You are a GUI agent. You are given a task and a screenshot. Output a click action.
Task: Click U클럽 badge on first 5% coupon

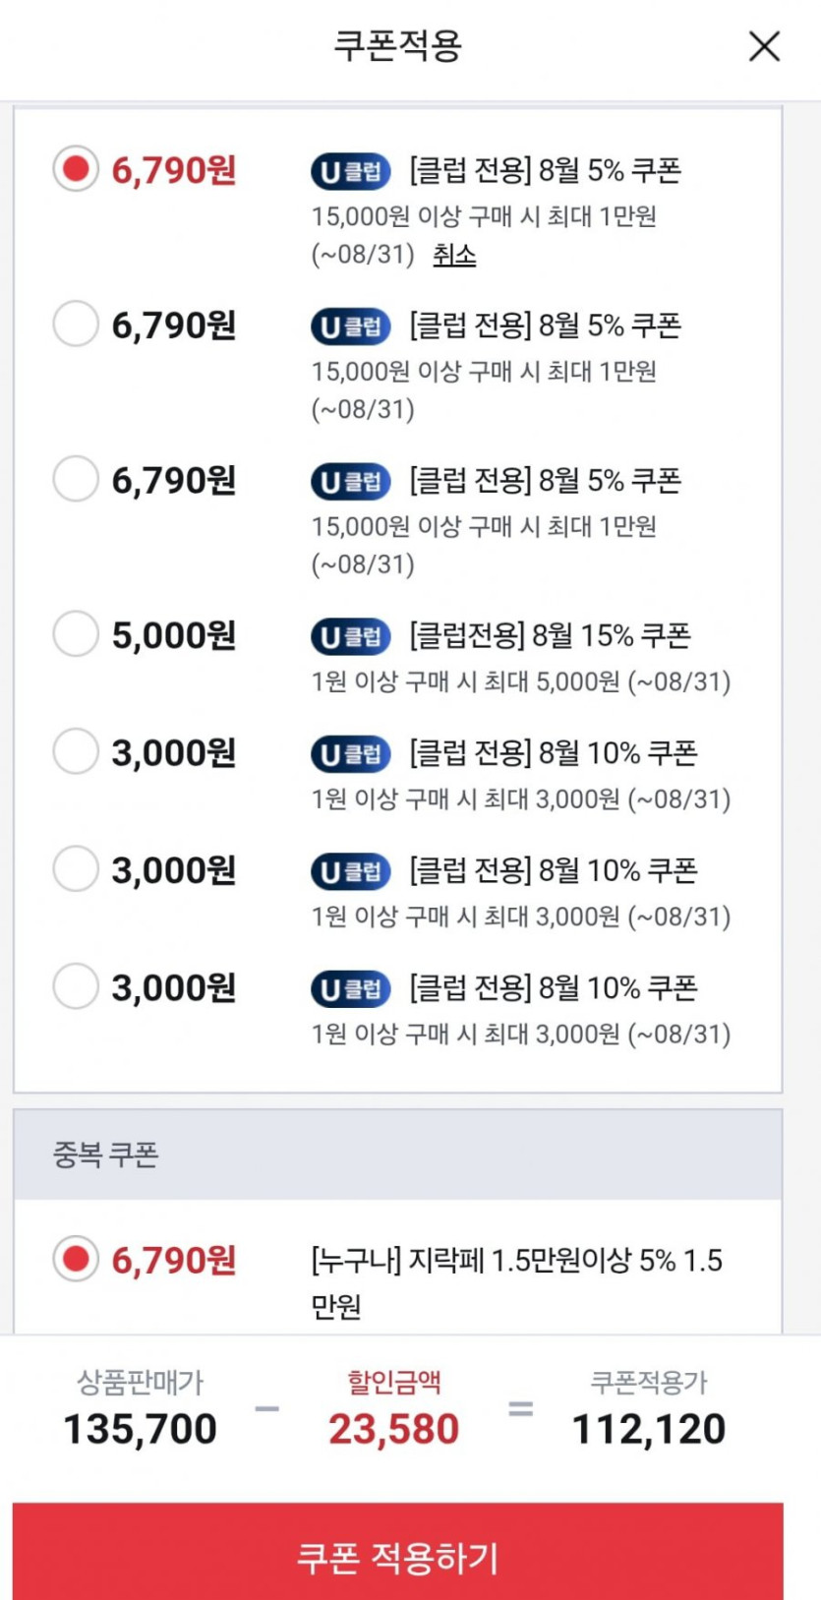click(x=351, y=171)
